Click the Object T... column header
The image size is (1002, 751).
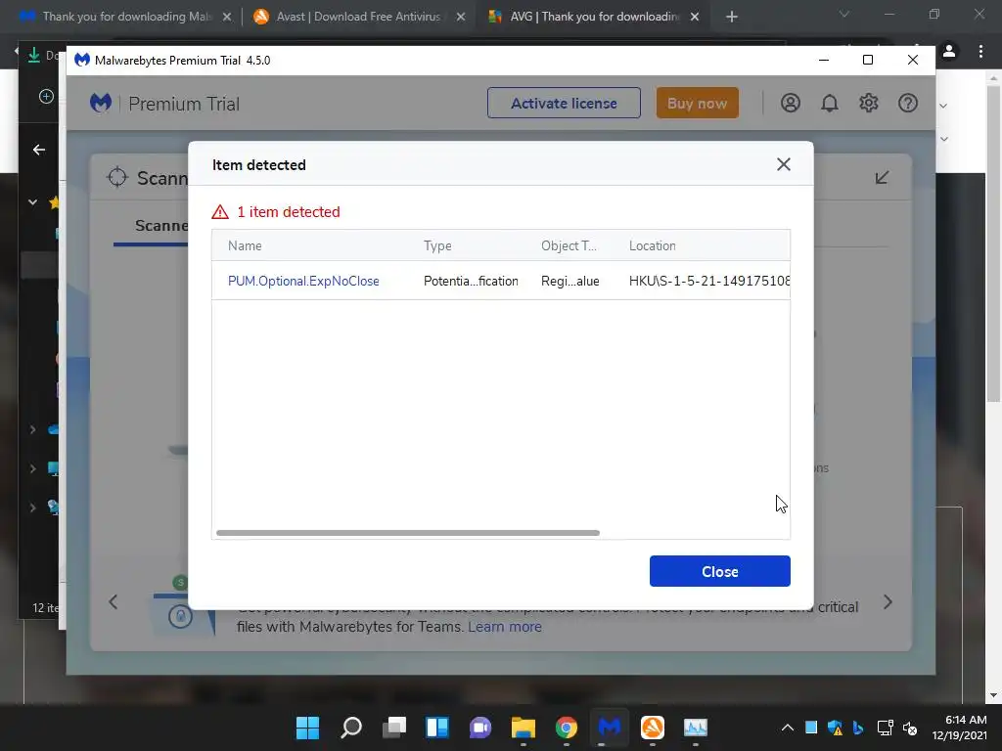tap(569, 245)
